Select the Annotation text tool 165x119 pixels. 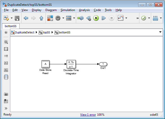[6, 63]
